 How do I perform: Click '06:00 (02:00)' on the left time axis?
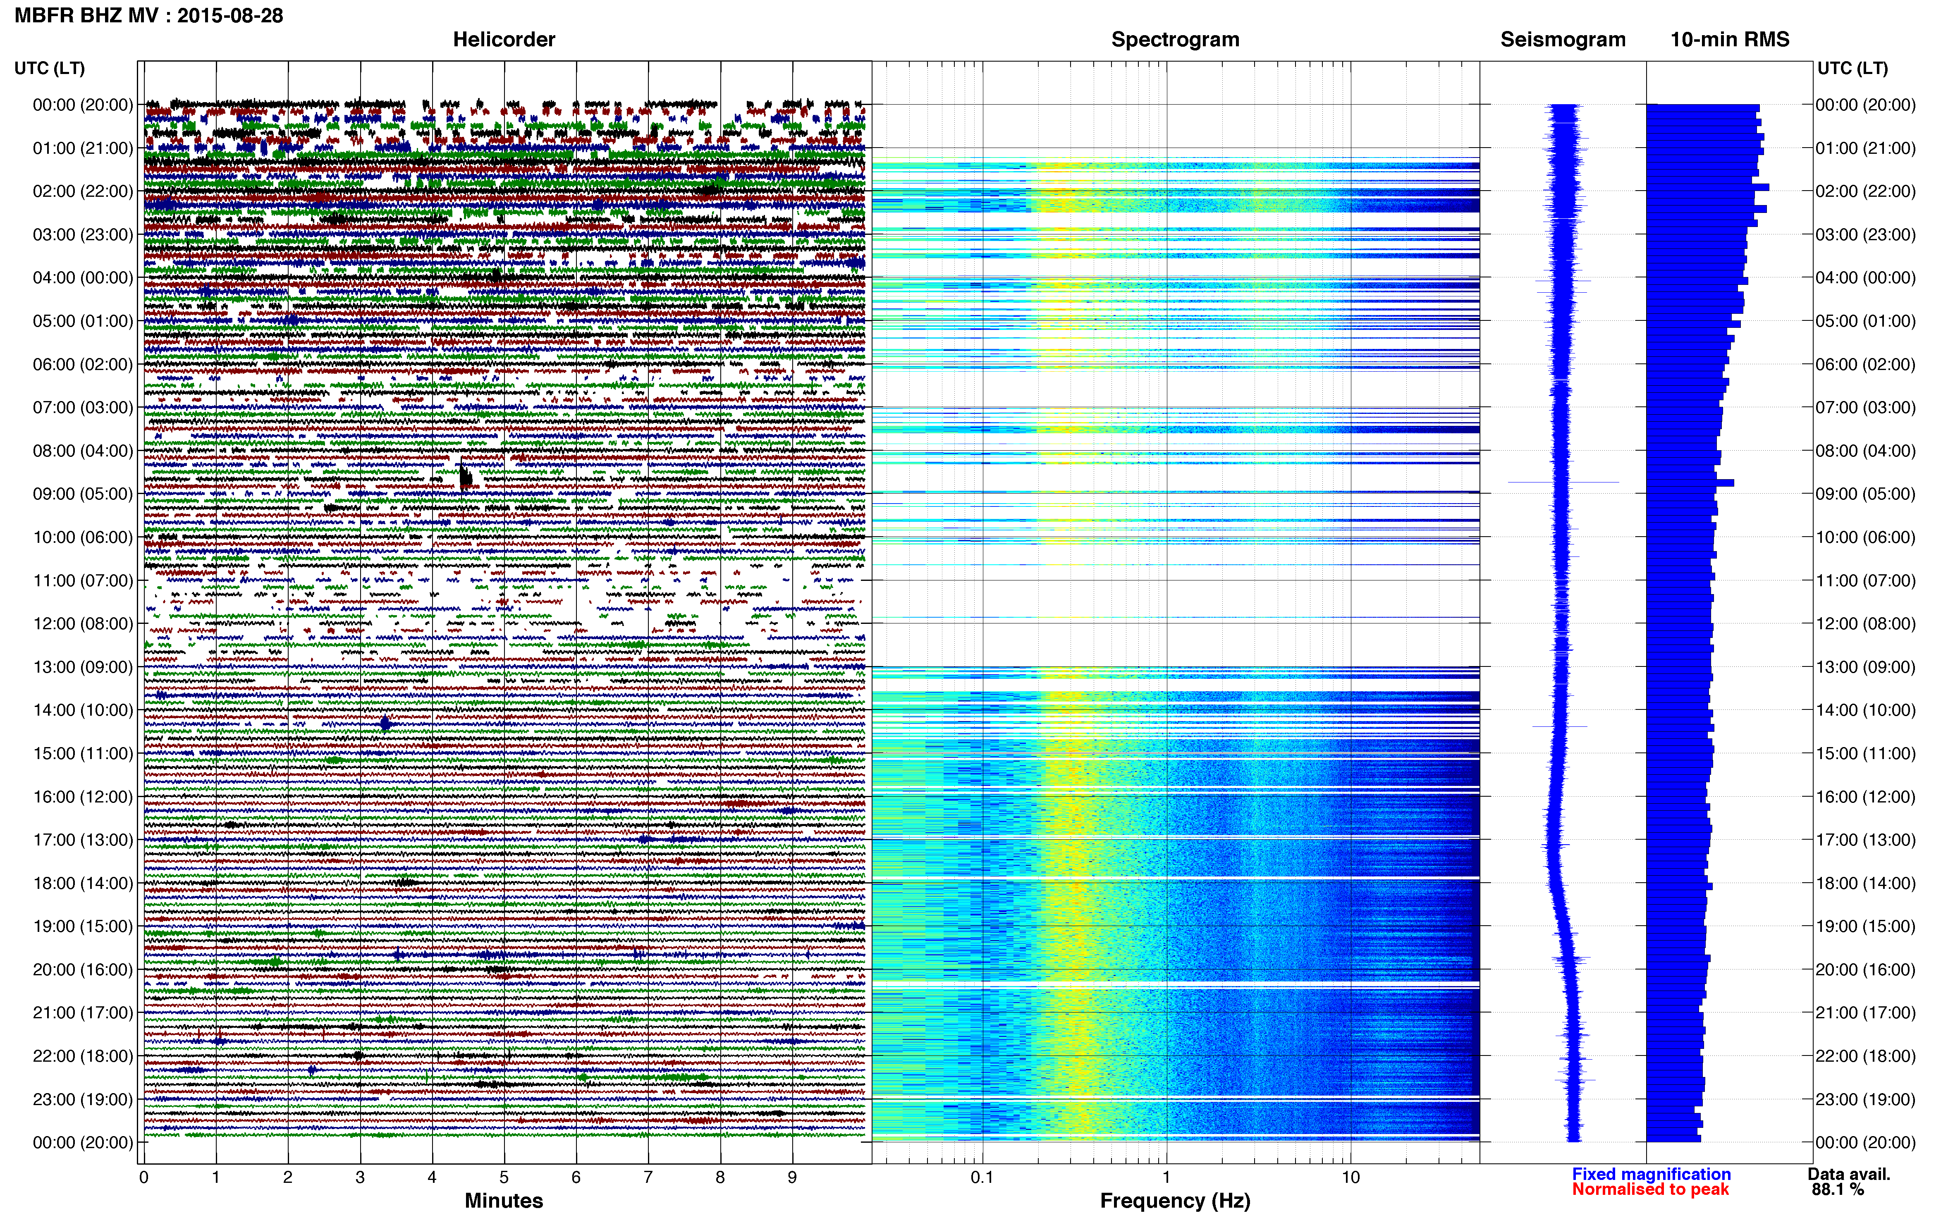click(x=83, y=365)
